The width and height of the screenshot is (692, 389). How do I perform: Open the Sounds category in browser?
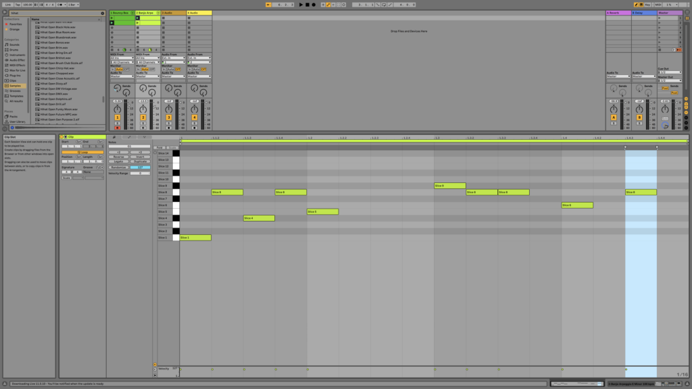(x=15, y=45)
